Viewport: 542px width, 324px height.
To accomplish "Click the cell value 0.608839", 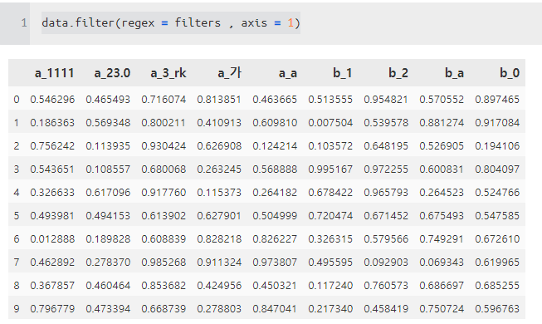I will (164, 239).
